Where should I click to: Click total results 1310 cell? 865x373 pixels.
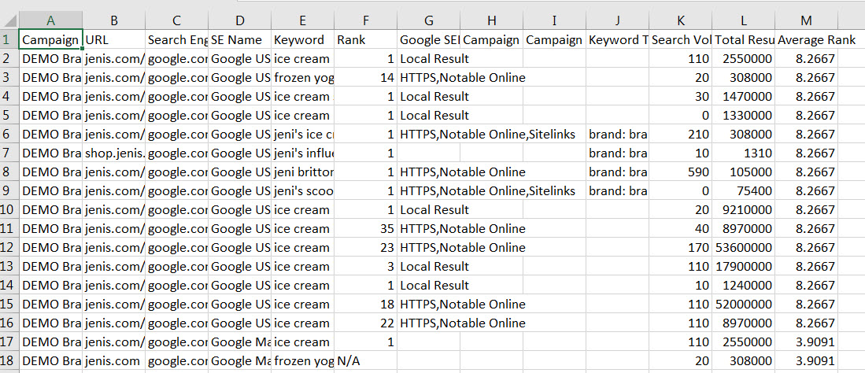click(x=743, y=153)
